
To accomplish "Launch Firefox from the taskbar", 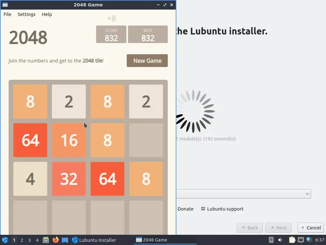I will [55, 240].
